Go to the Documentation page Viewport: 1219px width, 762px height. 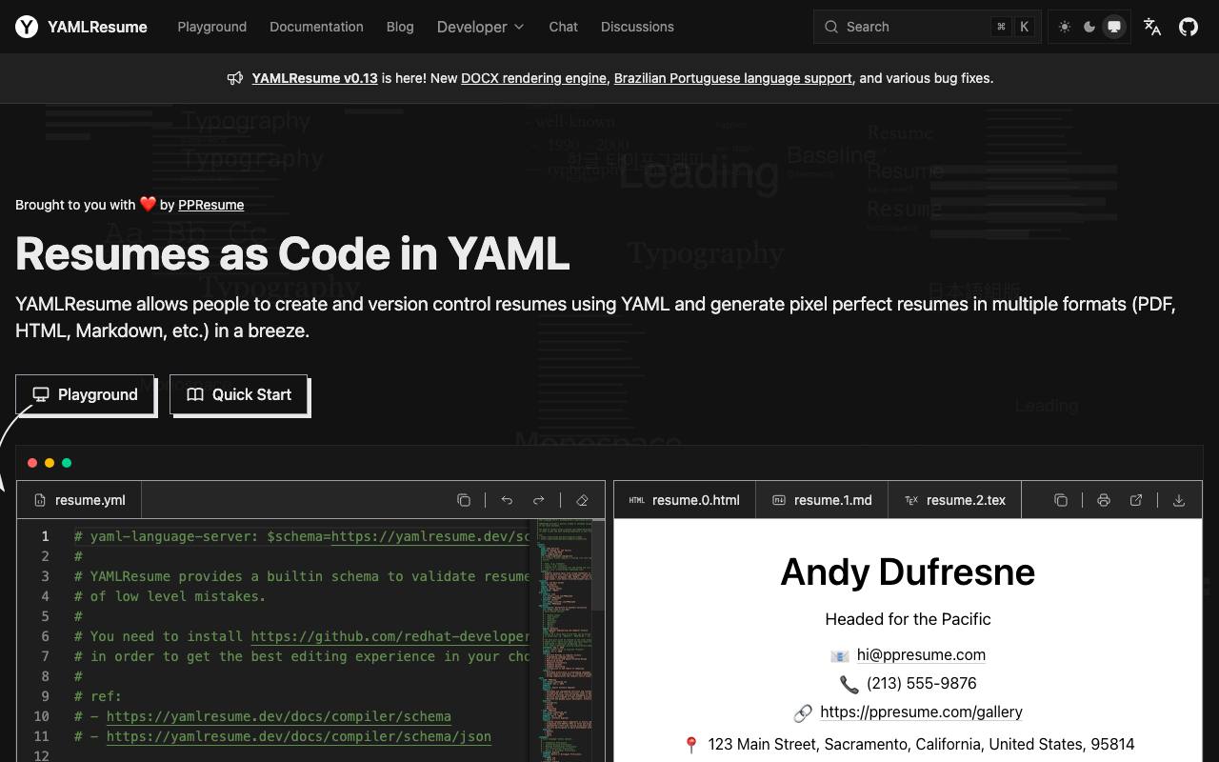point(316,27)
